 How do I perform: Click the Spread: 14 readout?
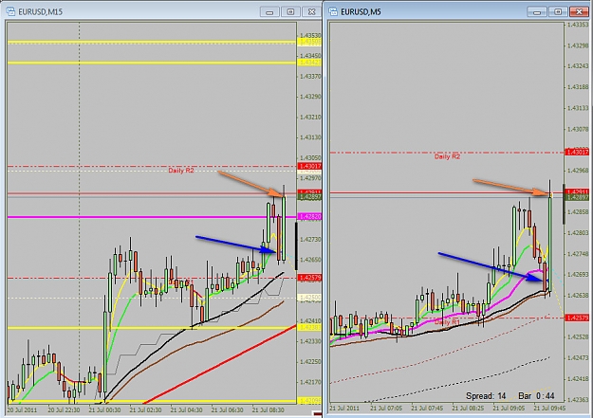coord(486,395)
